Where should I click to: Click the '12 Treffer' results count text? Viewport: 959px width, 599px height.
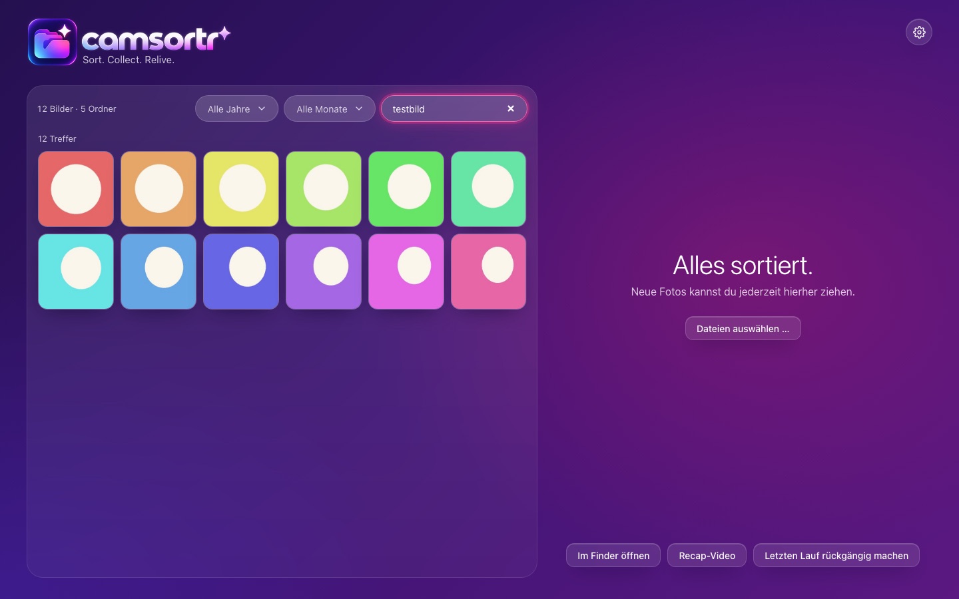tap(57, 138)
